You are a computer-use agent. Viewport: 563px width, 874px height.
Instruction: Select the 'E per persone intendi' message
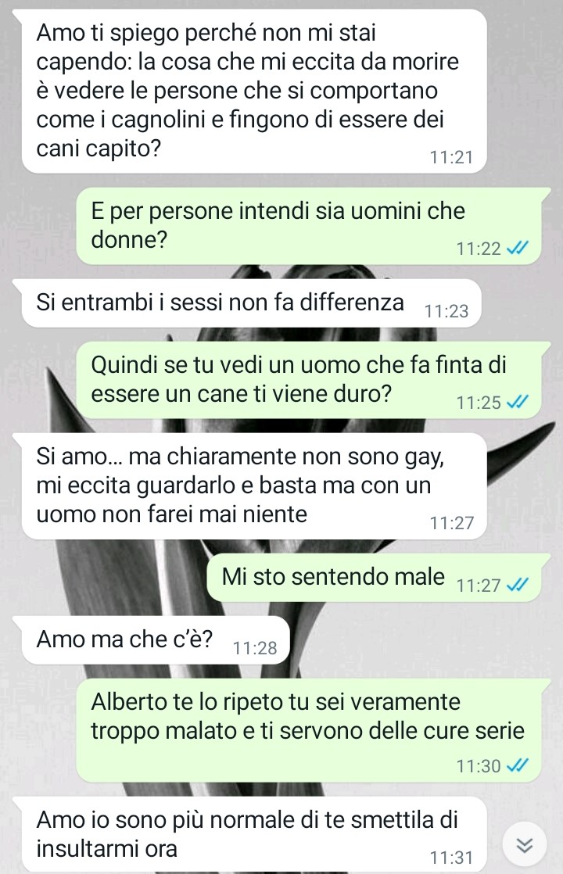[309, 226]
